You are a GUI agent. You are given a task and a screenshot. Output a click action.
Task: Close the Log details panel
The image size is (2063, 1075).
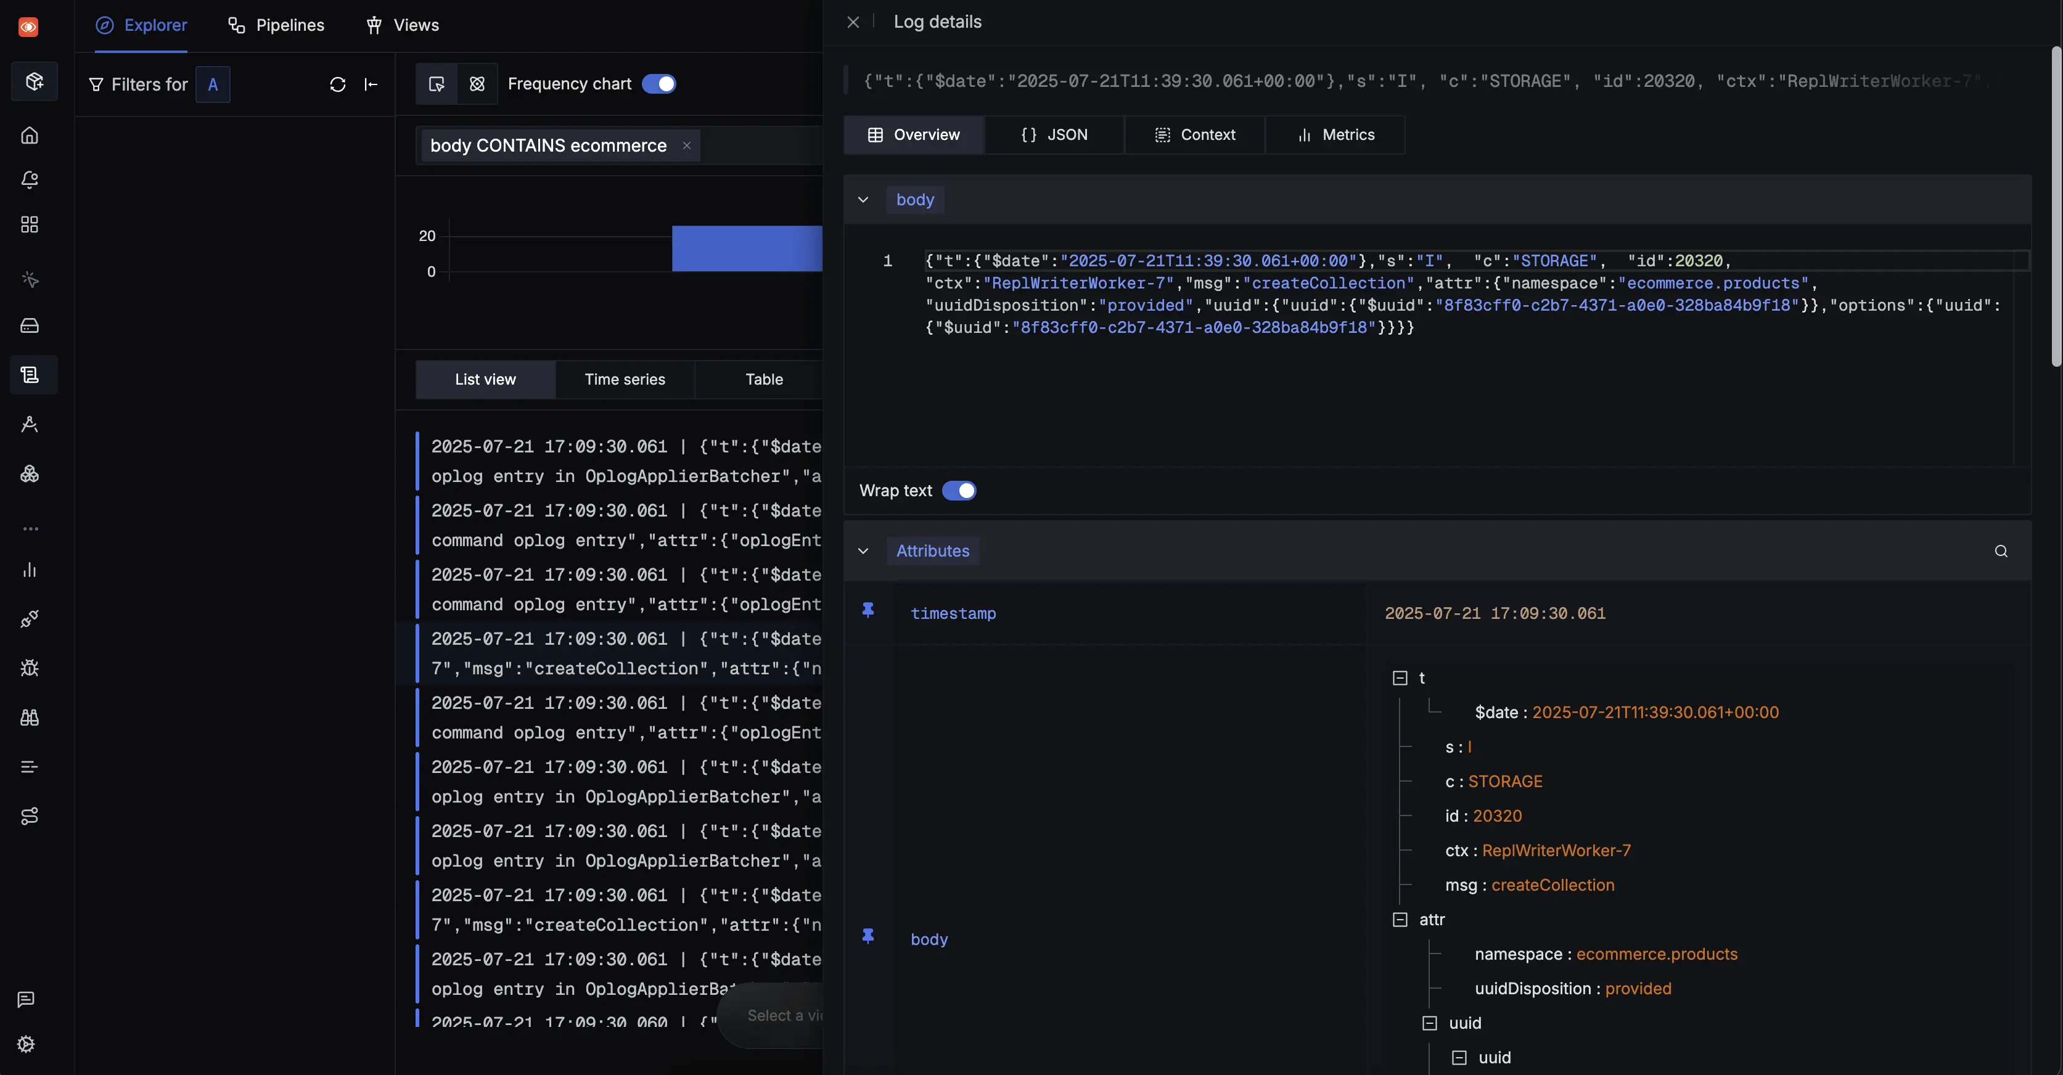pyautogui.click(x=853, y=22)
